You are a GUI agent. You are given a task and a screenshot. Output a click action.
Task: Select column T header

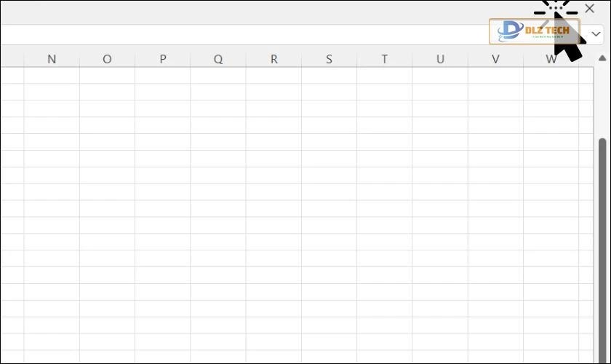(x=384, y=59)
